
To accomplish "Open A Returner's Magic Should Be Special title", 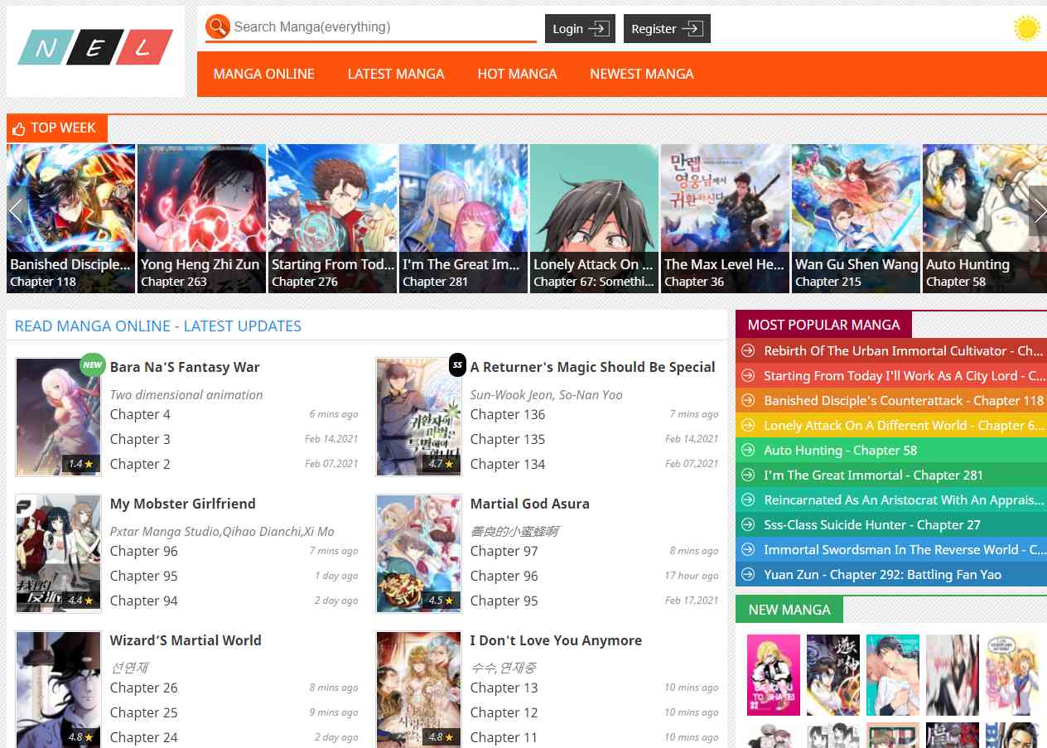I will pos(593,367).
